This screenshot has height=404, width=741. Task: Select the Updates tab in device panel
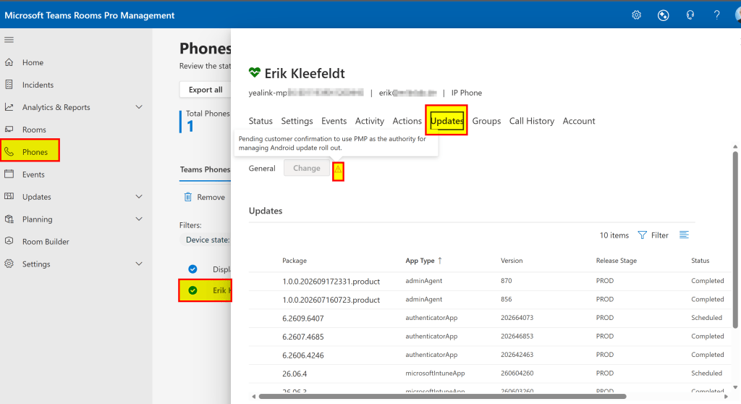pyautogui.click(x=446, y=121)
